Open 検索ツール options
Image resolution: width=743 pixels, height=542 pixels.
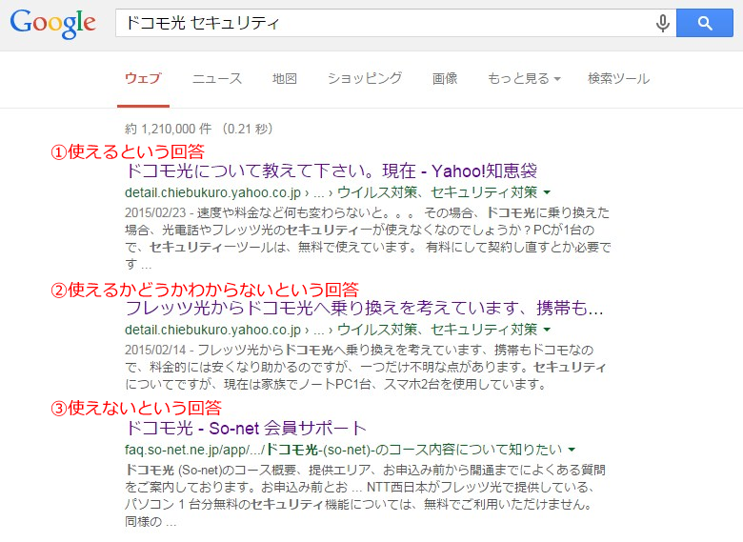pyautogui.click(x=618, y=78)
